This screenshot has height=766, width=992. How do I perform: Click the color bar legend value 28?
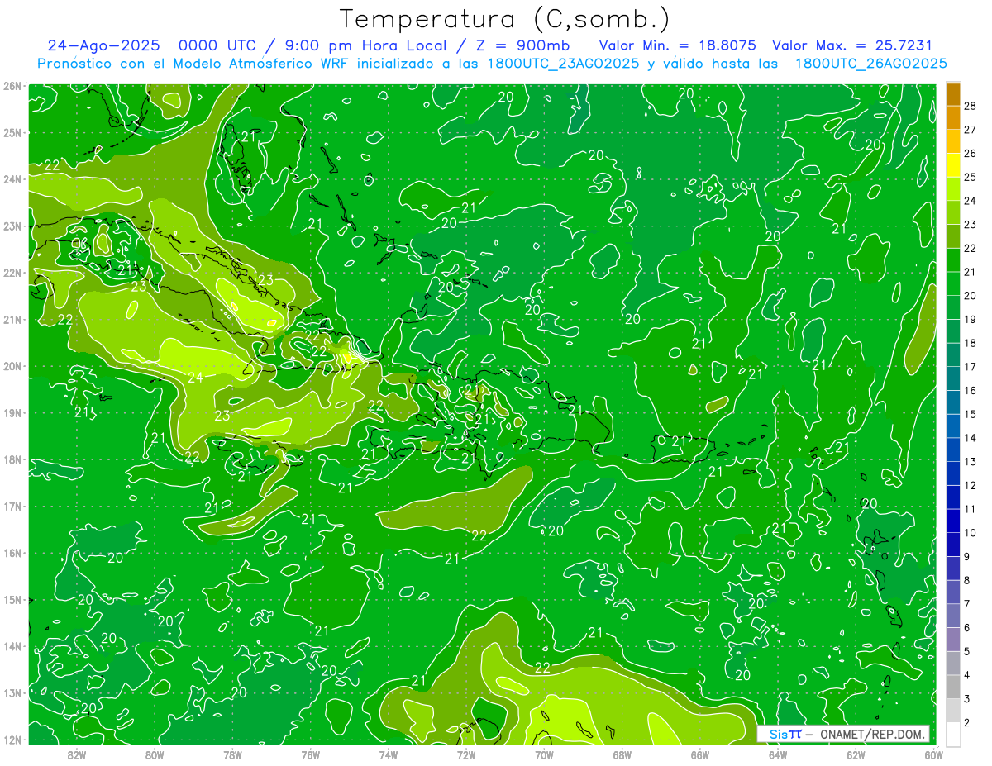pyautogui.click(x=970, y=105)
